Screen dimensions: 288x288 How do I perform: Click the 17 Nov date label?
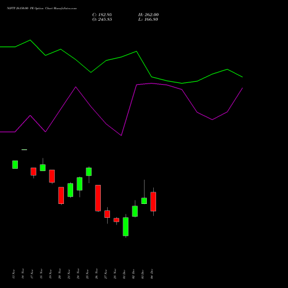pyautogui.click(x=32, y=274)
